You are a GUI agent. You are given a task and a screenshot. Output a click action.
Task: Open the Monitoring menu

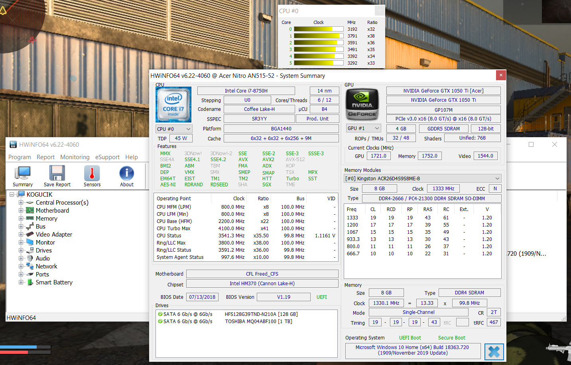click(x=75, y=157)
